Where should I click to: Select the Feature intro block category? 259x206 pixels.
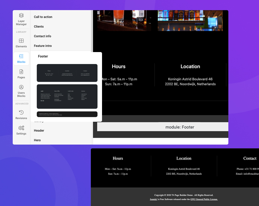click(x=43, y=46)
